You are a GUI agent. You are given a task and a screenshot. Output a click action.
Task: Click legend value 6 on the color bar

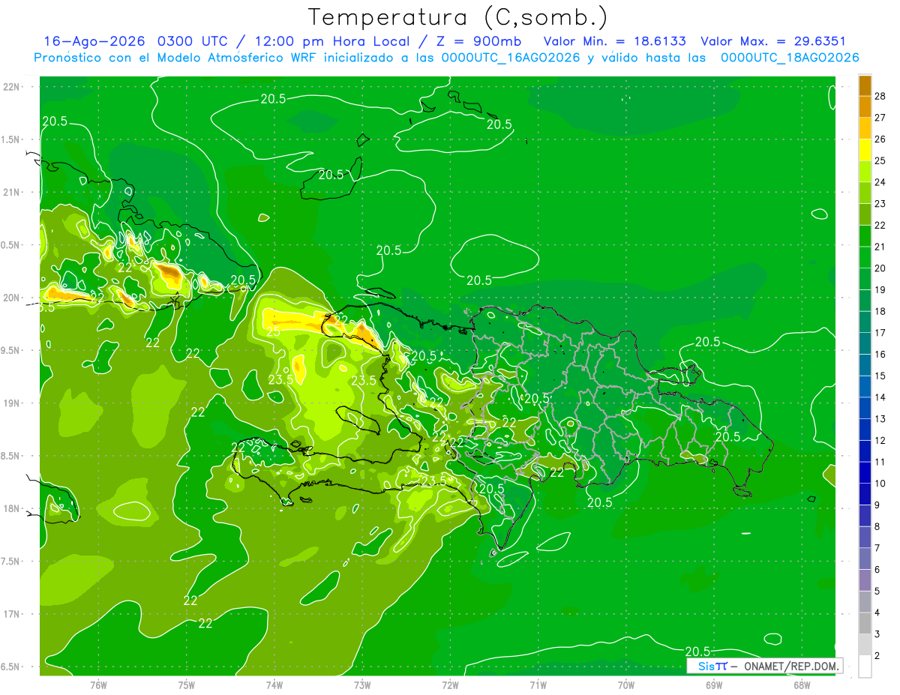click(878, 570)
